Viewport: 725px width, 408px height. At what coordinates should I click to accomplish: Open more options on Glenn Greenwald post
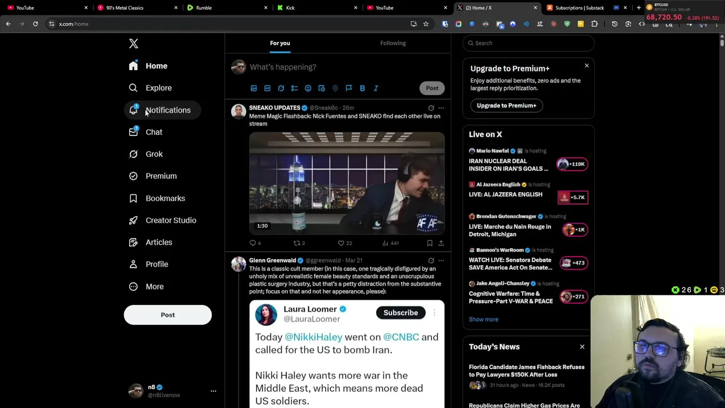(x=441, y=261)
